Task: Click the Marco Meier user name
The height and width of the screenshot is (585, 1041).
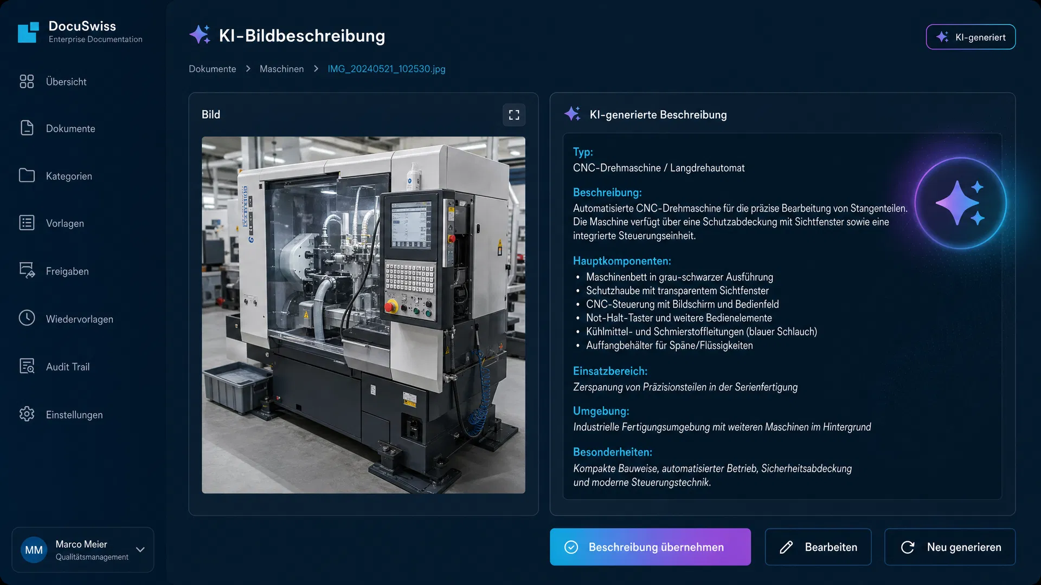Action: pos(81,544)
